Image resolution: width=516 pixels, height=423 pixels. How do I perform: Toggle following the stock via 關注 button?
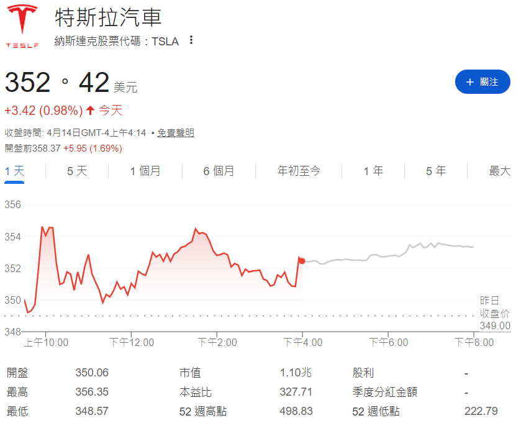pos(482,82)
